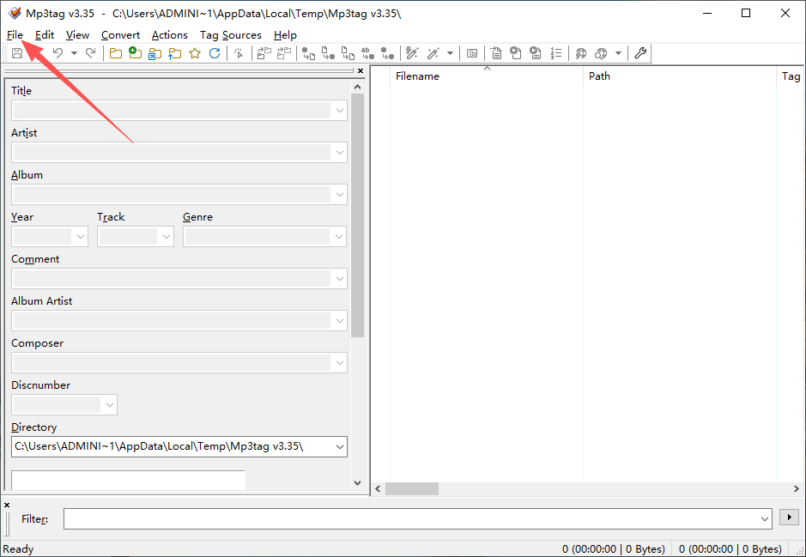The height and width of the screenshot is (557, 806).
Task: Click the arrow button beside the Filter box
Action: pyautogui.click(x=789, y=517)
